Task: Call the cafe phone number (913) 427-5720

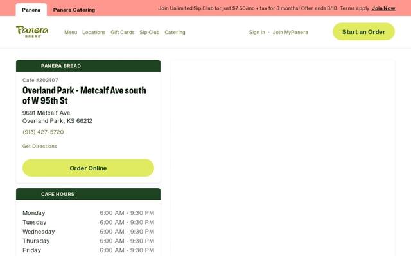Action: tap(43, 132)
